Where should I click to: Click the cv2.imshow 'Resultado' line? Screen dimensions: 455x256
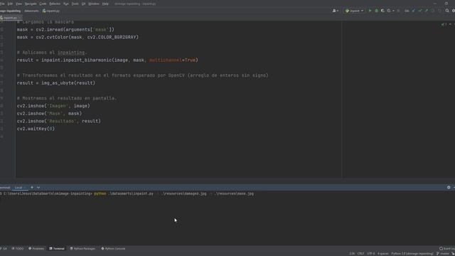tap(59, 121)
